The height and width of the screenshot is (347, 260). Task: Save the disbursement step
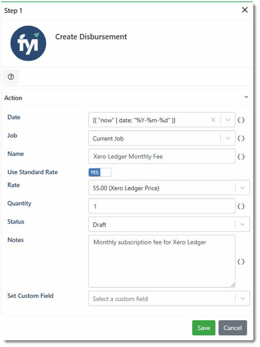(x=204, y=328)
